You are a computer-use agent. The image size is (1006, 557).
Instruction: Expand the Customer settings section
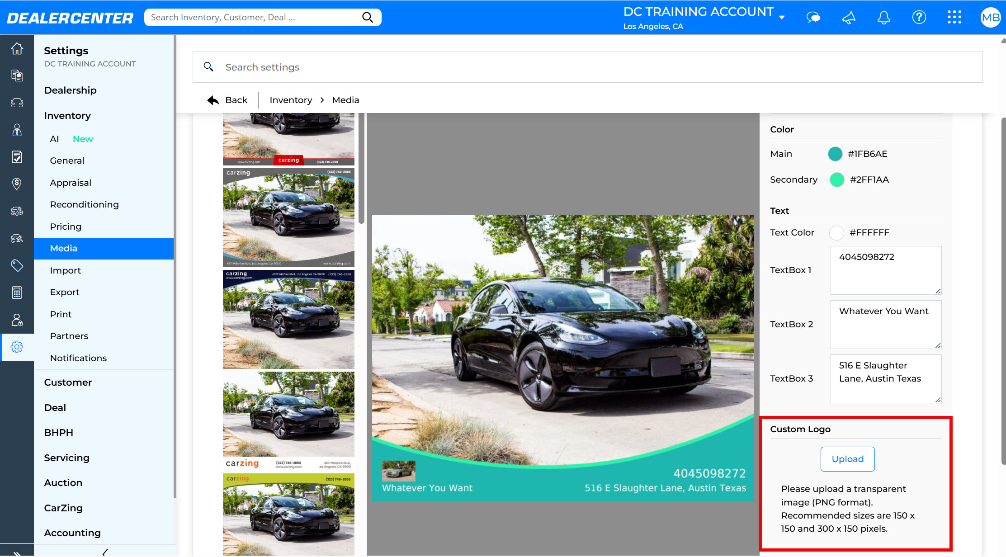[68, 382]
